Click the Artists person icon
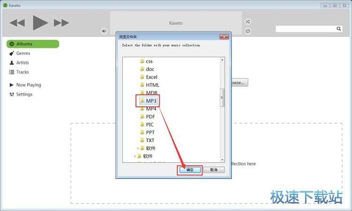 [12, 63]
